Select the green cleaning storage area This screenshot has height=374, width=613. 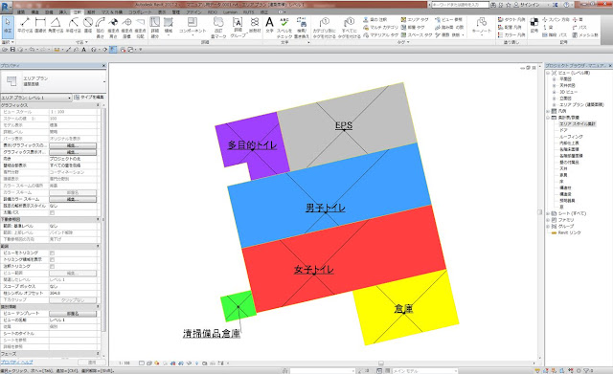tap(239, 306)
